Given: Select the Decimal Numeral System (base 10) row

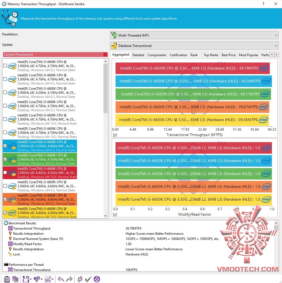Looking at the screenshot, I should click(38, 239).
